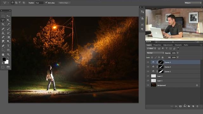Select the History Brush tool
Screen dimensions: 203x114
8,33
